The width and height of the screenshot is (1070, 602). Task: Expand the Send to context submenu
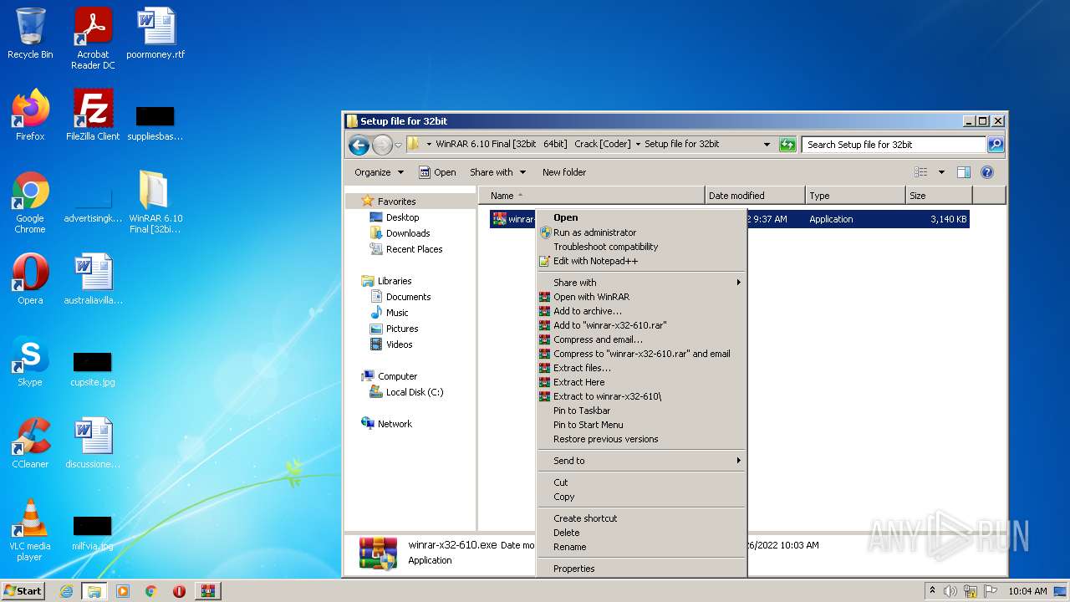[x=641, y=461]
